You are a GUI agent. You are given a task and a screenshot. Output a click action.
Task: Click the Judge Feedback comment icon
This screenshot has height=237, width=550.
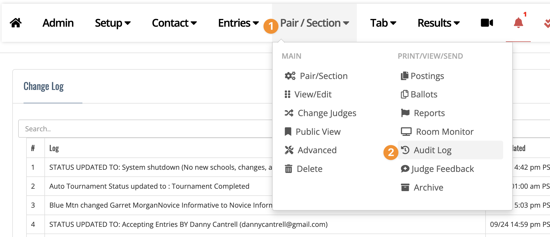coord(405,169)
